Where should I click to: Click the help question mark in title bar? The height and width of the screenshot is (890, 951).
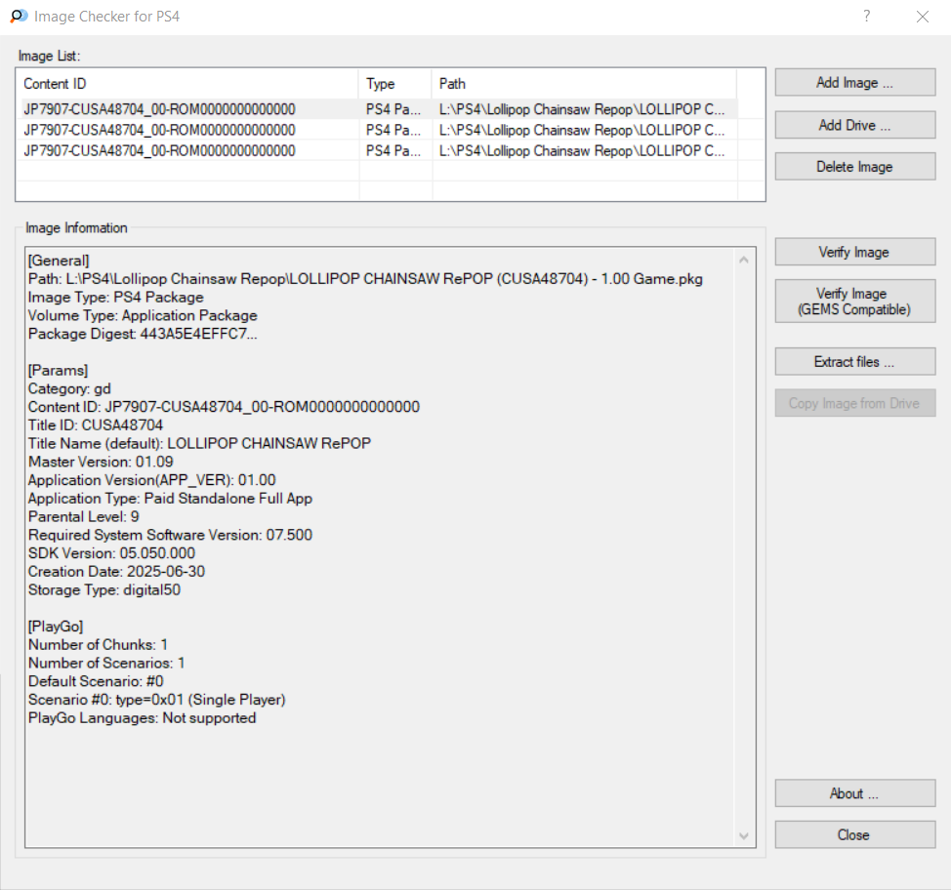(867, 17)
